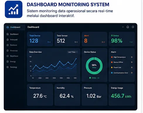Click the brand logo icon atop the sidebar
The height and width of the screenshot is (113, 143).
click(8, 27)
